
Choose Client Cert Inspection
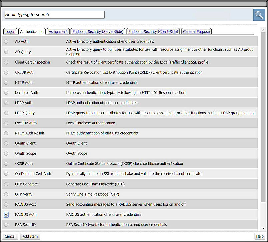6,62
